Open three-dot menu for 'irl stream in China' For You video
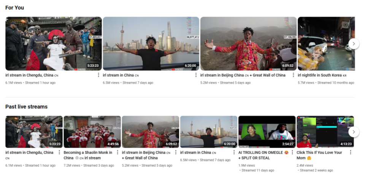 (196, 75)
